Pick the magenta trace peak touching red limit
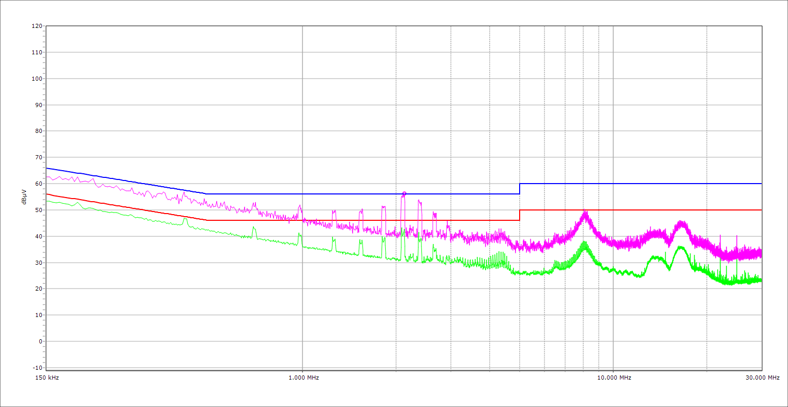The image size is (788, 407). coord(585,211)
